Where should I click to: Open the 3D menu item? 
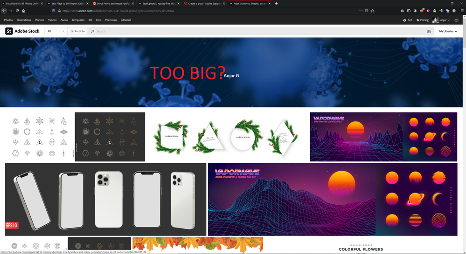click(x=90, y=20)
